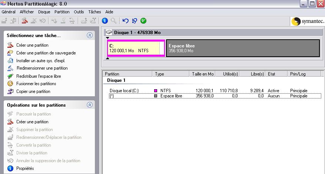
Task: Click the 110 710,8 used value
Action: (x=229, y=91)
